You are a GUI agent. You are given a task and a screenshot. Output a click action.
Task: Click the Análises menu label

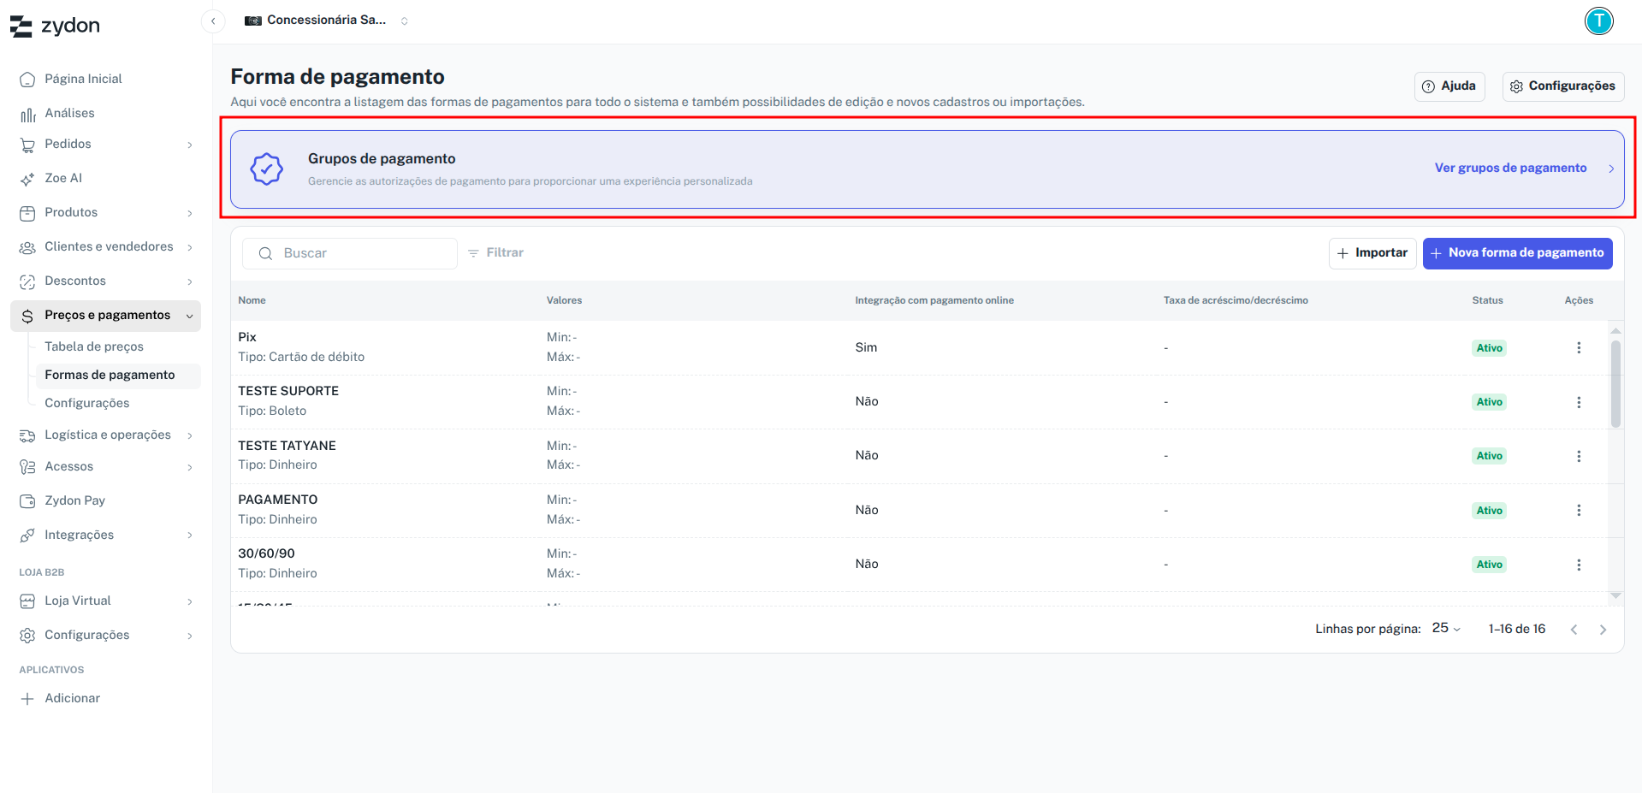(x=70, y=113)
